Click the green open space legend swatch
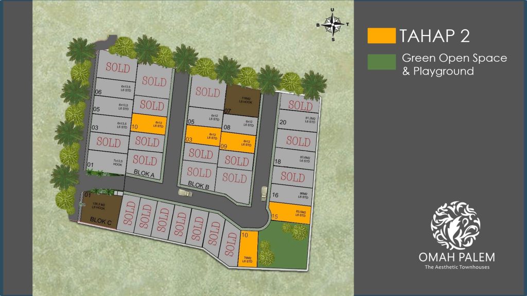This screenshot has width=527, height=296. (x=381, y=62)
